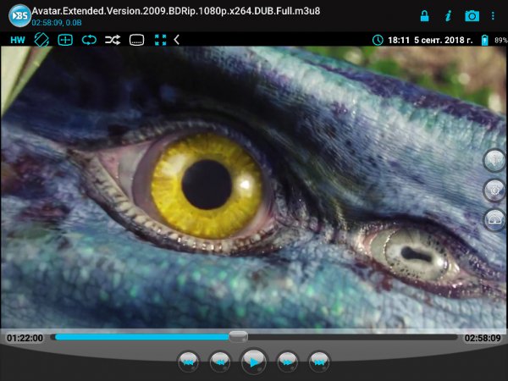Lock the screen with the padlock icon
Viewport: 508px width, 381px height.
[424, 16]
